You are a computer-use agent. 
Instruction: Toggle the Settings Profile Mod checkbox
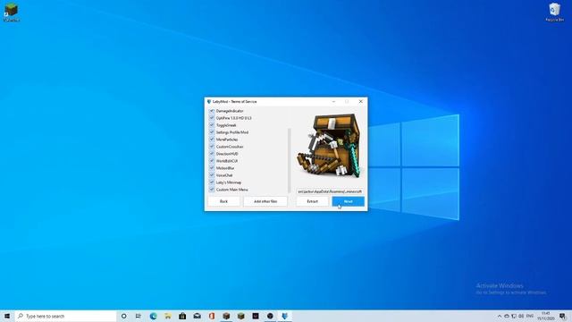212,132
